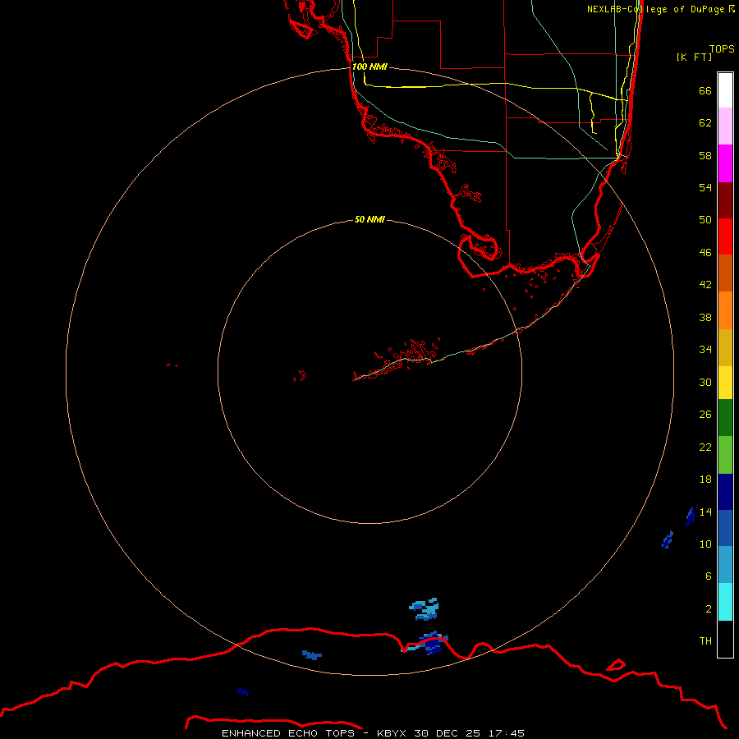This screenshot has height=739, width=739.
Task: Click the legend value 62
Action: point(705,123)
